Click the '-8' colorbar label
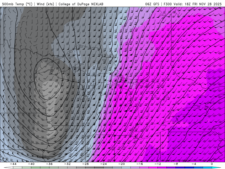Image resolution: width=225 pixels, height=169 pixels. (176, 164)
